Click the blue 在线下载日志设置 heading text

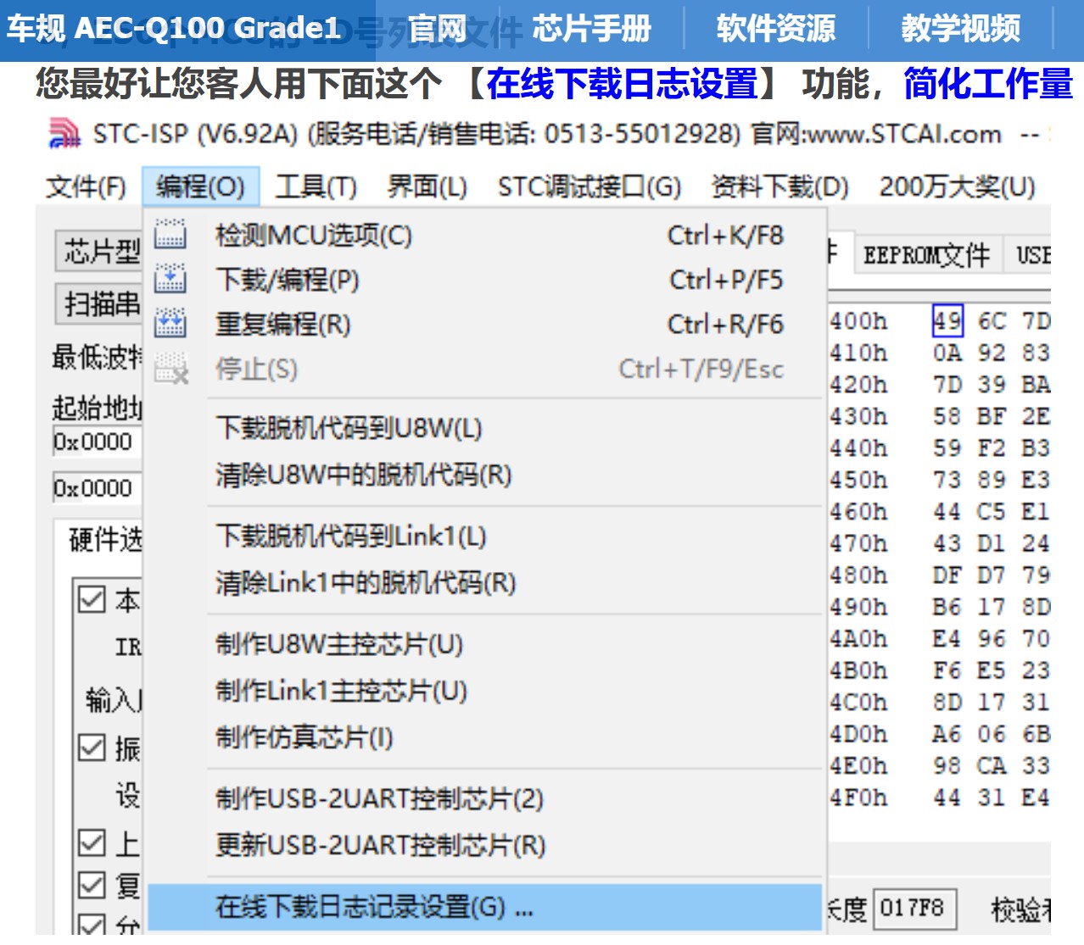point(622,84)
